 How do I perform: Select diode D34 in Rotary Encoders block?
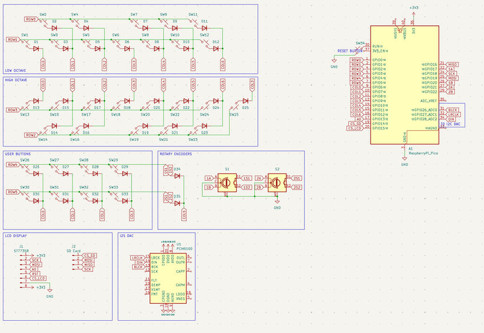click(x=177, y=175)
